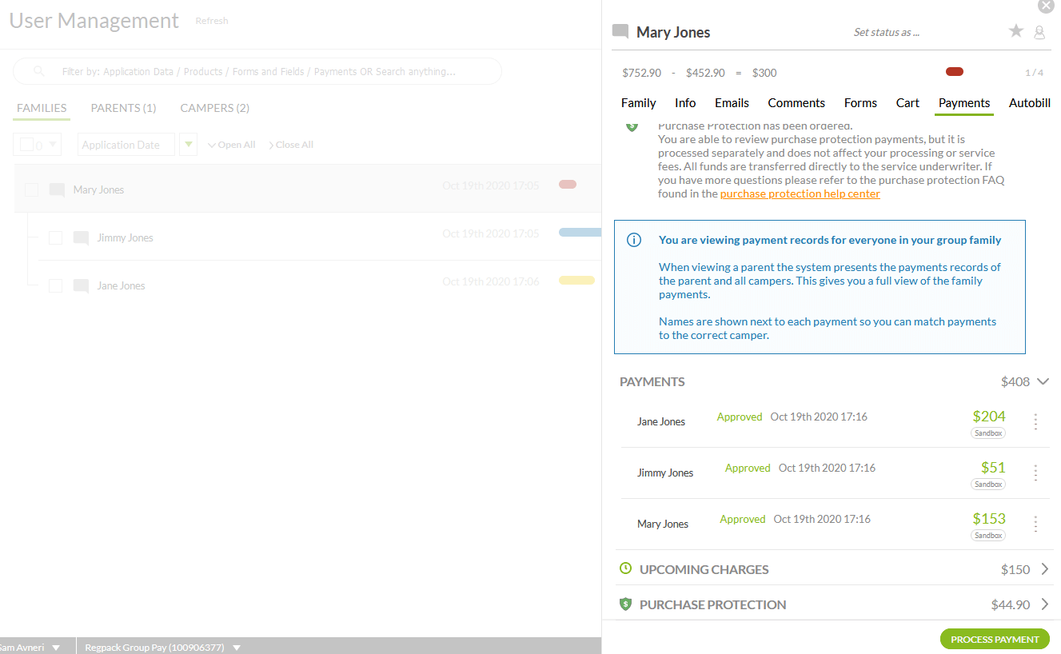Screen dimensions: 1061x654
Task: Click the user profile icon beside the star
Action: (x=1039, y=32)
